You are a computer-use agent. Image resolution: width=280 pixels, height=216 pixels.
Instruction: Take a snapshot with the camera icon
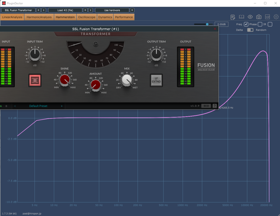pos(259,17)
